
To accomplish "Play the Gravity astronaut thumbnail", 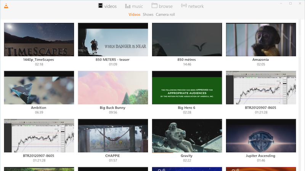I will (x=187, y=136).
